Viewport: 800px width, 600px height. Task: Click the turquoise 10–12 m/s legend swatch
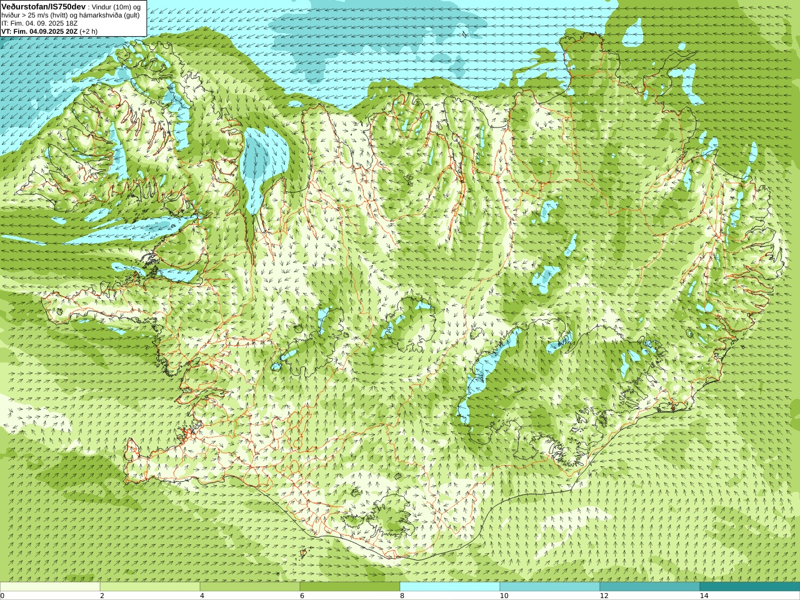550,587
